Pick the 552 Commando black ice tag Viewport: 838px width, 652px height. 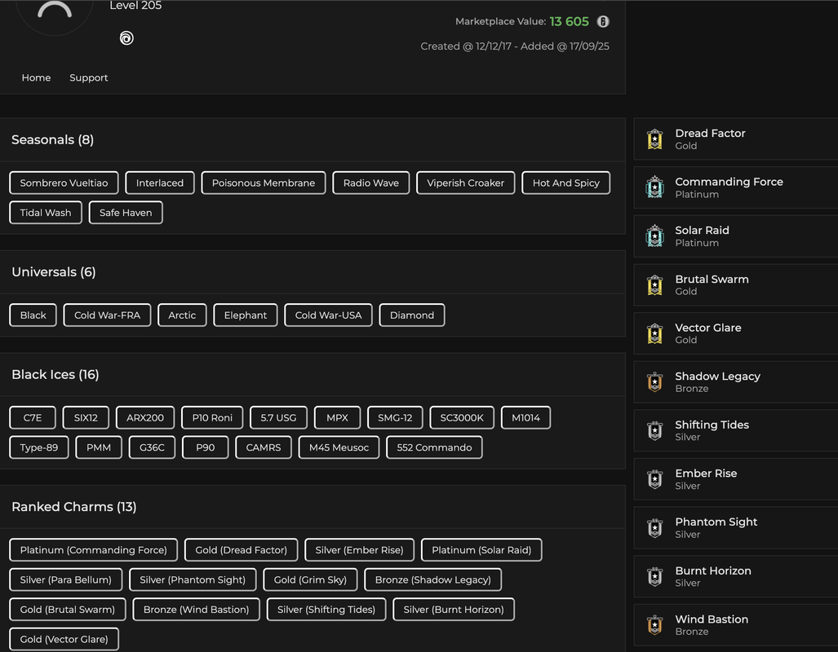[434, 447]
